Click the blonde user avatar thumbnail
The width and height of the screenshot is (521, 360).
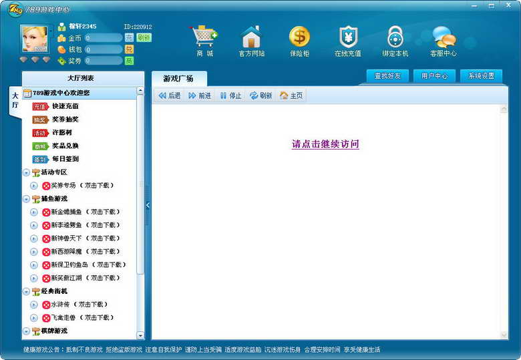pyautogui.click(x=35, y=39)
